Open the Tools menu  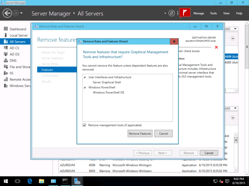213,13
